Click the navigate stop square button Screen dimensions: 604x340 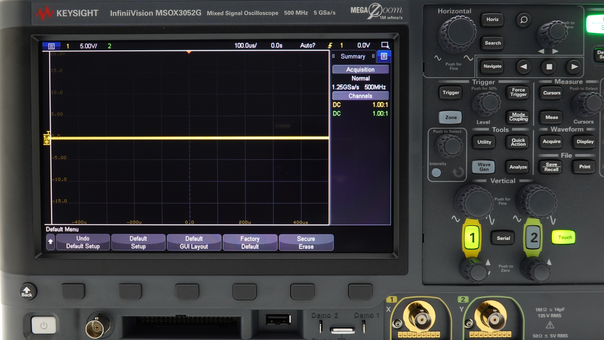[x=549, y=67]
